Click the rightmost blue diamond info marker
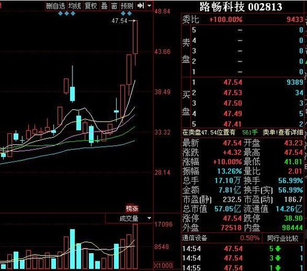 pyautogui.click(x=130, y=14)
